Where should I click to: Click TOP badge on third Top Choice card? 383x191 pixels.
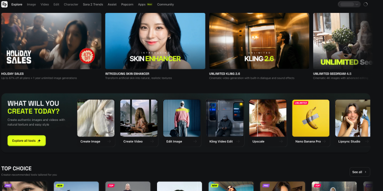click(111, 185)
